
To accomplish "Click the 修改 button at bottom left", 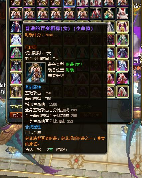I will pyautogui.click(x=16, y=115).
